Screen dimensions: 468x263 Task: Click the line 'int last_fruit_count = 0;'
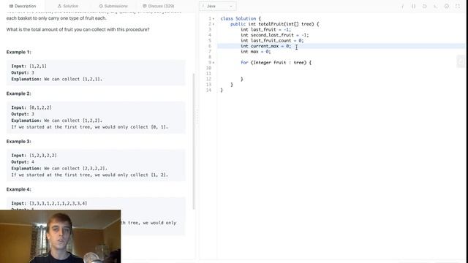click(x=272, y=41)
